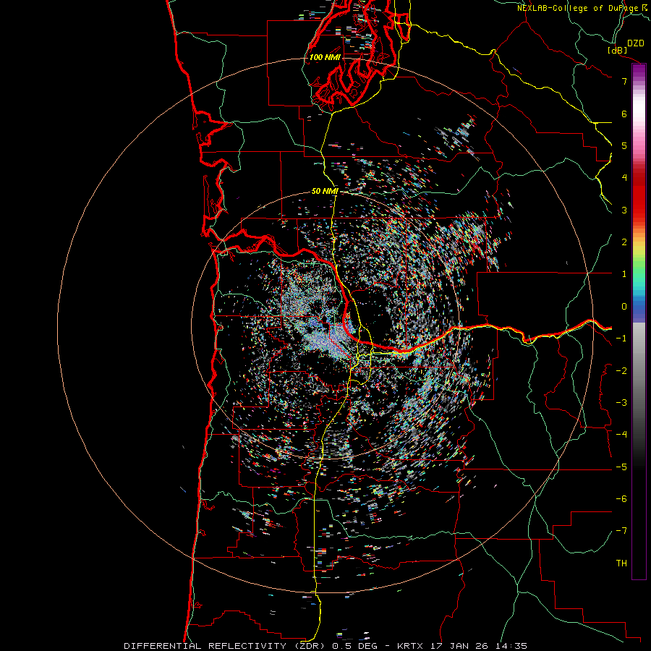Click the DZD legend title
651x651 pixels.
click(636, 43)
